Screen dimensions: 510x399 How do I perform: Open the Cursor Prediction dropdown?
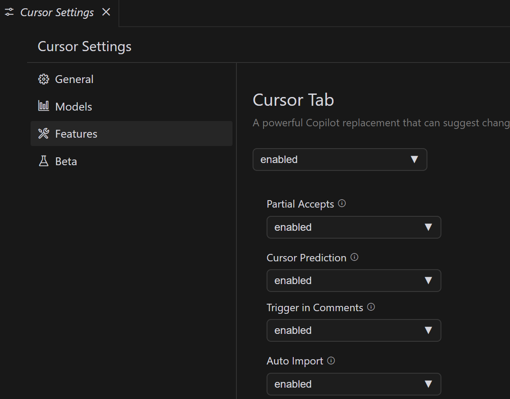[354, 281]
